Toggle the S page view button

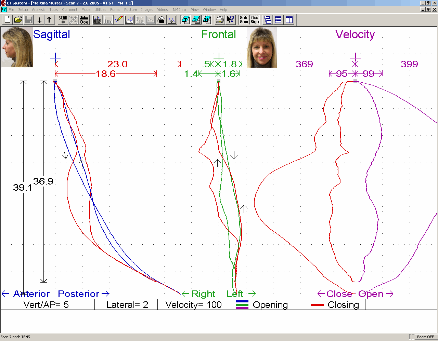(x=196, y=20)
